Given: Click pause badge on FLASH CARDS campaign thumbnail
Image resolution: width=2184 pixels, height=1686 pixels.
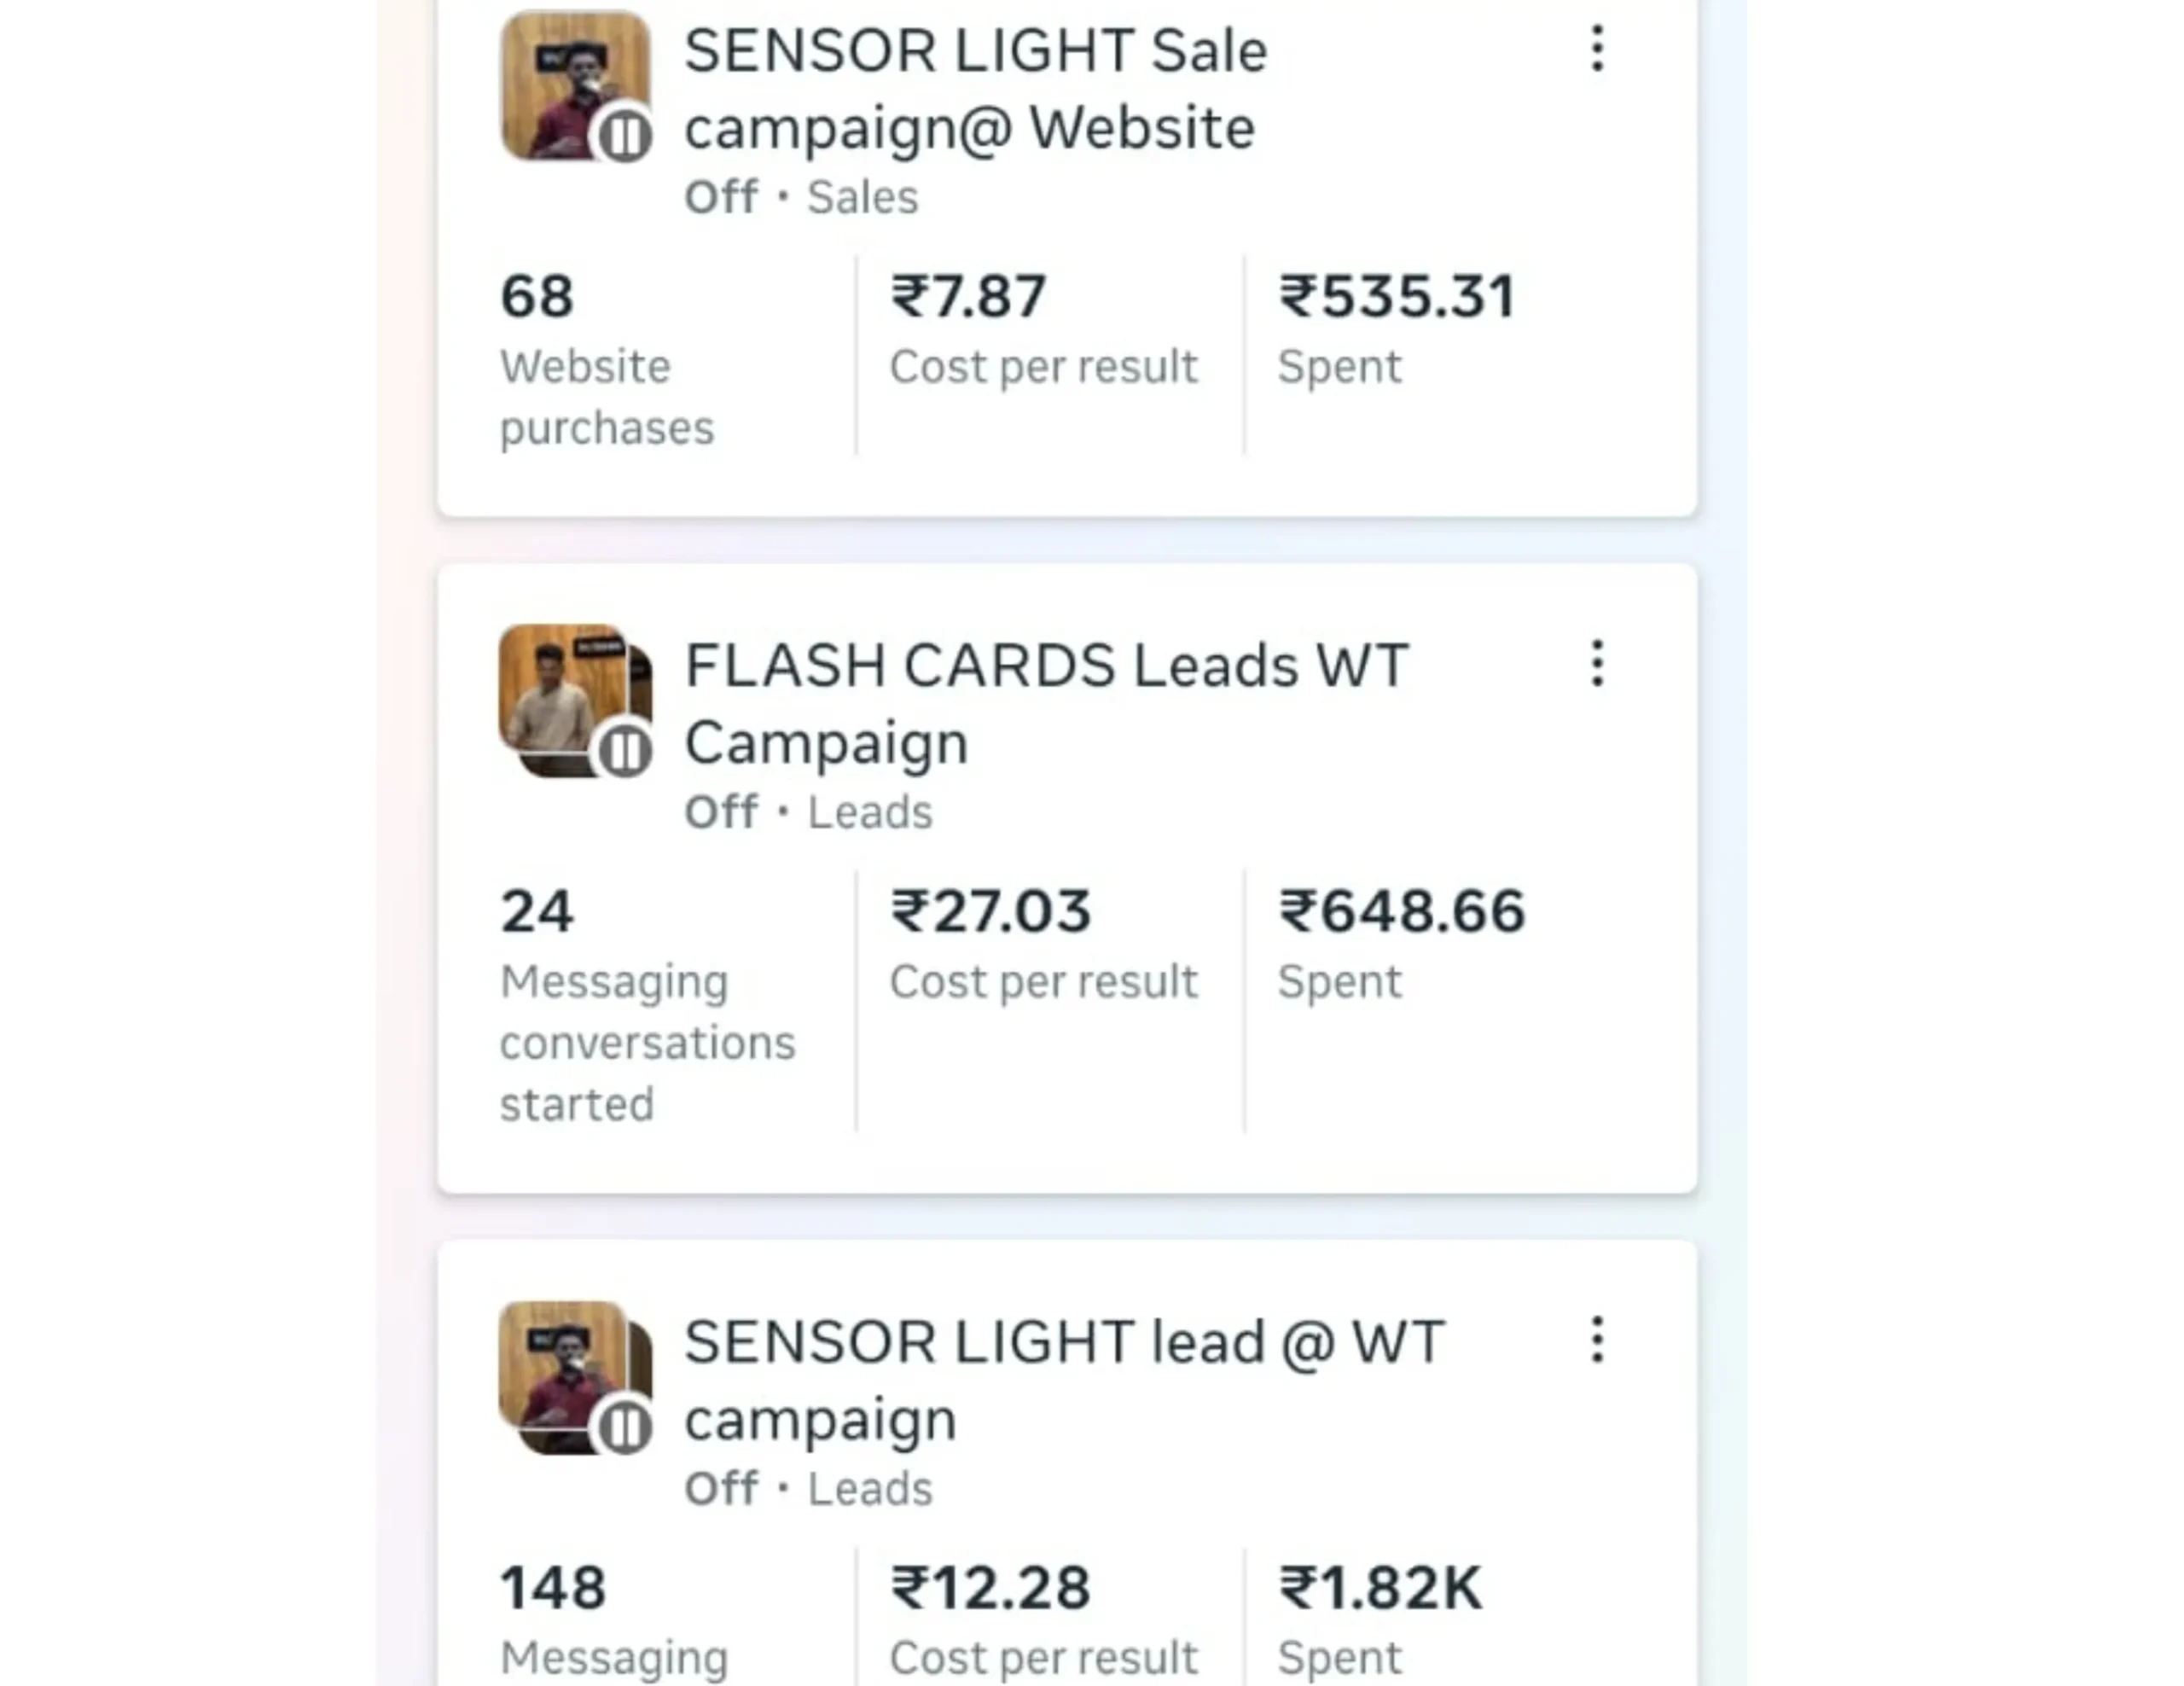Looking at the screenshot, I should tap(625, 750).
